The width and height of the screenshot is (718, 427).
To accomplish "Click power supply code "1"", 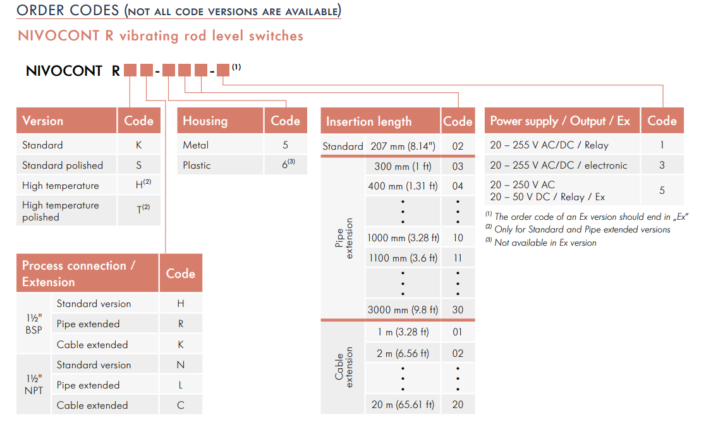I will click(x=662, y=145).
